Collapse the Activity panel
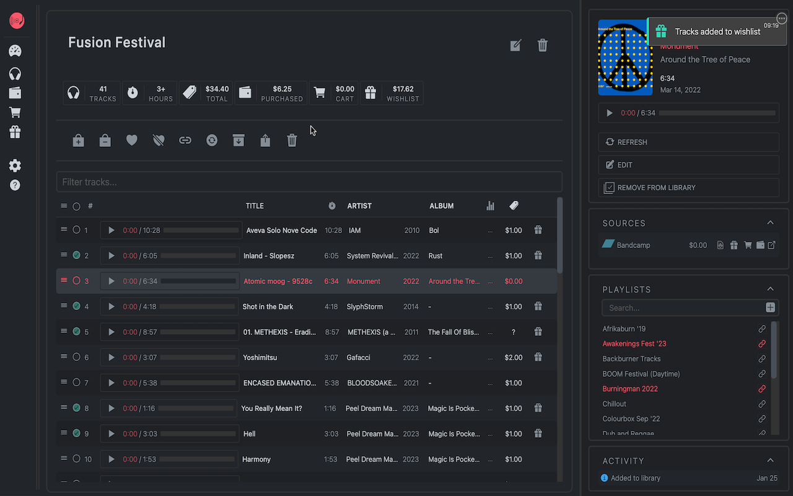This screenshot has height=496, width=793. (x=770, y=461)
